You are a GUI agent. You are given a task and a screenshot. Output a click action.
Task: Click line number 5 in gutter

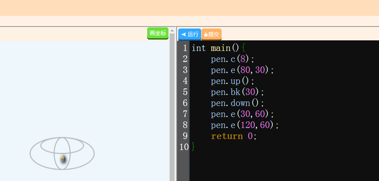[x=185, y=92]
